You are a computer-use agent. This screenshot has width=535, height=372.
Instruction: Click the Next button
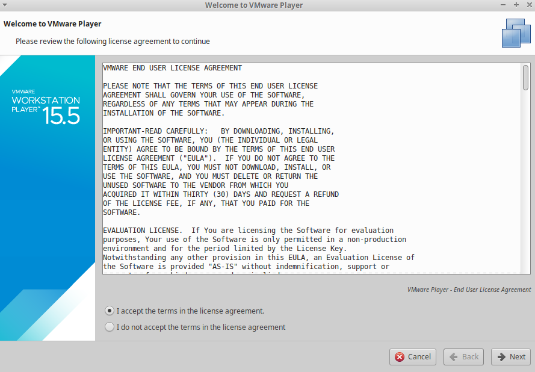[511, 356]
